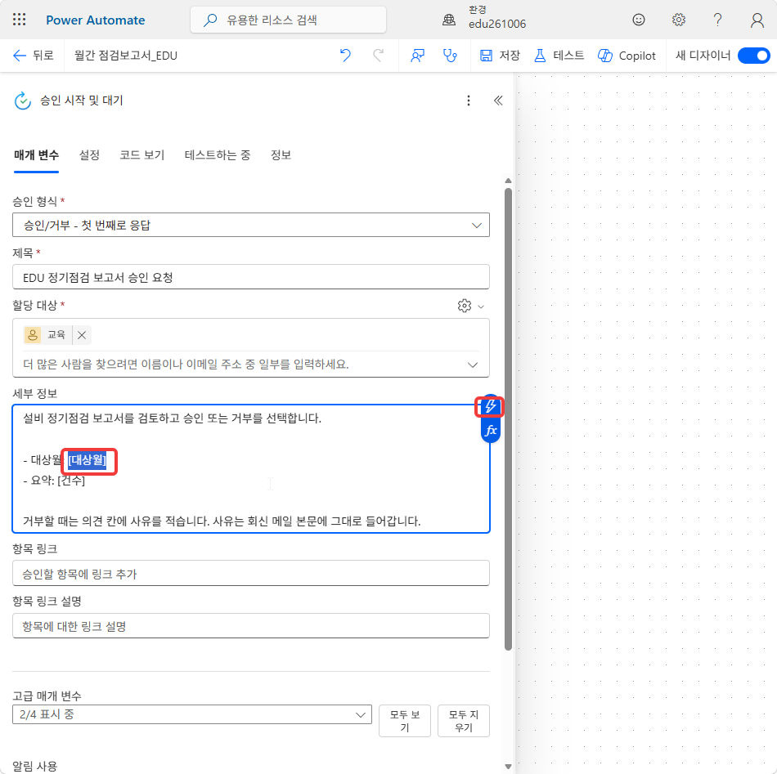Open the help question mark
Image resolution: width=777 pixels, height=774 pixels.
pos(717,20)
